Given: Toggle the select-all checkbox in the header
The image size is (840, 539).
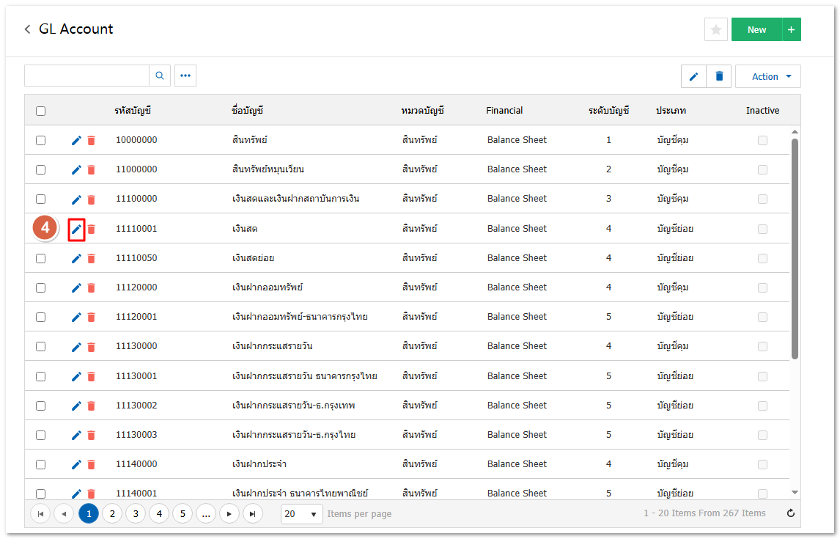Looking at the screenshot, I should click(x=41, y=111).
